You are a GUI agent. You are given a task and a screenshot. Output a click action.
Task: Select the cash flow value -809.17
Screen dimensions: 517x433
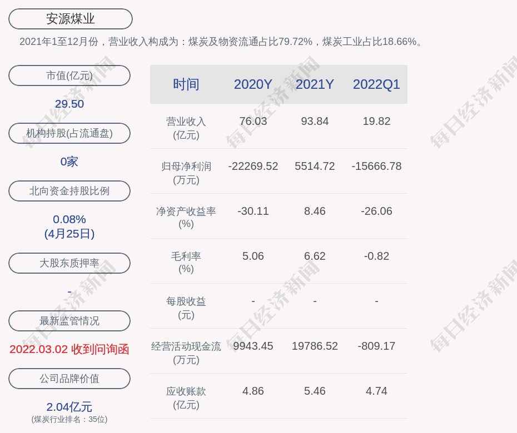(376, 346)
